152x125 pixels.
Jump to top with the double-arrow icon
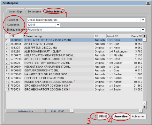(145, 36)
